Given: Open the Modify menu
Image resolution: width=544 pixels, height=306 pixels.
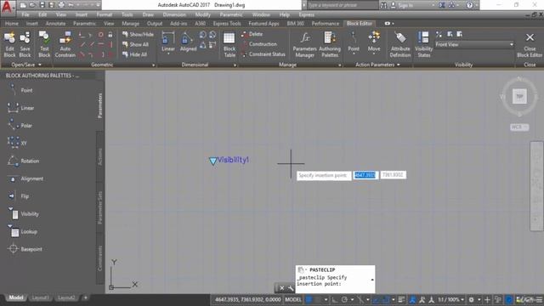Looking at the screenshot, I should (x=202, y=15).
